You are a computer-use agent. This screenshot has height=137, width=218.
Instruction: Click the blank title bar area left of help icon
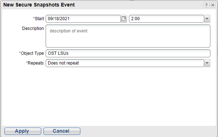coord(139,5)
